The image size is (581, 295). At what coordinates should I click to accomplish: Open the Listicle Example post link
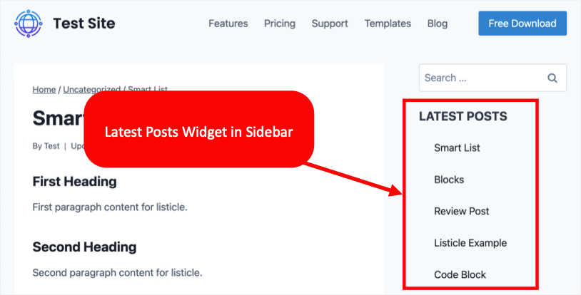point(470,243)
